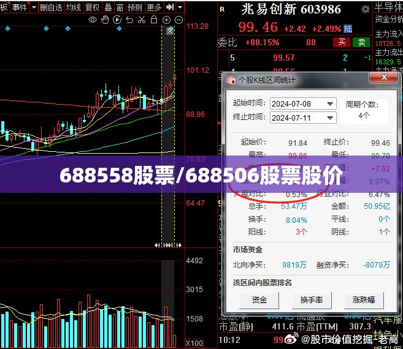Open the 事件 dropdown arrow

(x=34, y=7)
